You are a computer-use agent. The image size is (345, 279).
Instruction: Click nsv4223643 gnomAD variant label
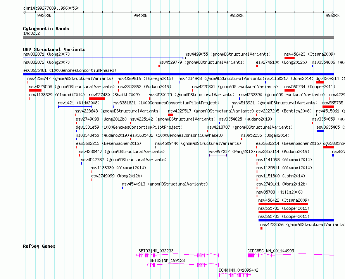[x=117, y=111]
